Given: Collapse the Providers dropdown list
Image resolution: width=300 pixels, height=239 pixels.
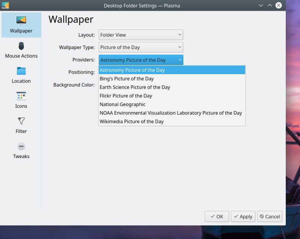Looking at the screenshot, I should coord(141,60).
